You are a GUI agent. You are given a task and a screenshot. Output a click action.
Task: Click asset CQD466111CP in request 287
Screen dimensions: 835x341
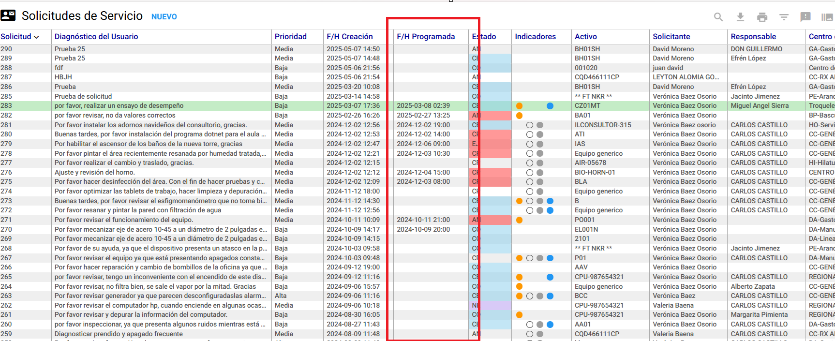(x=597, y=77)
